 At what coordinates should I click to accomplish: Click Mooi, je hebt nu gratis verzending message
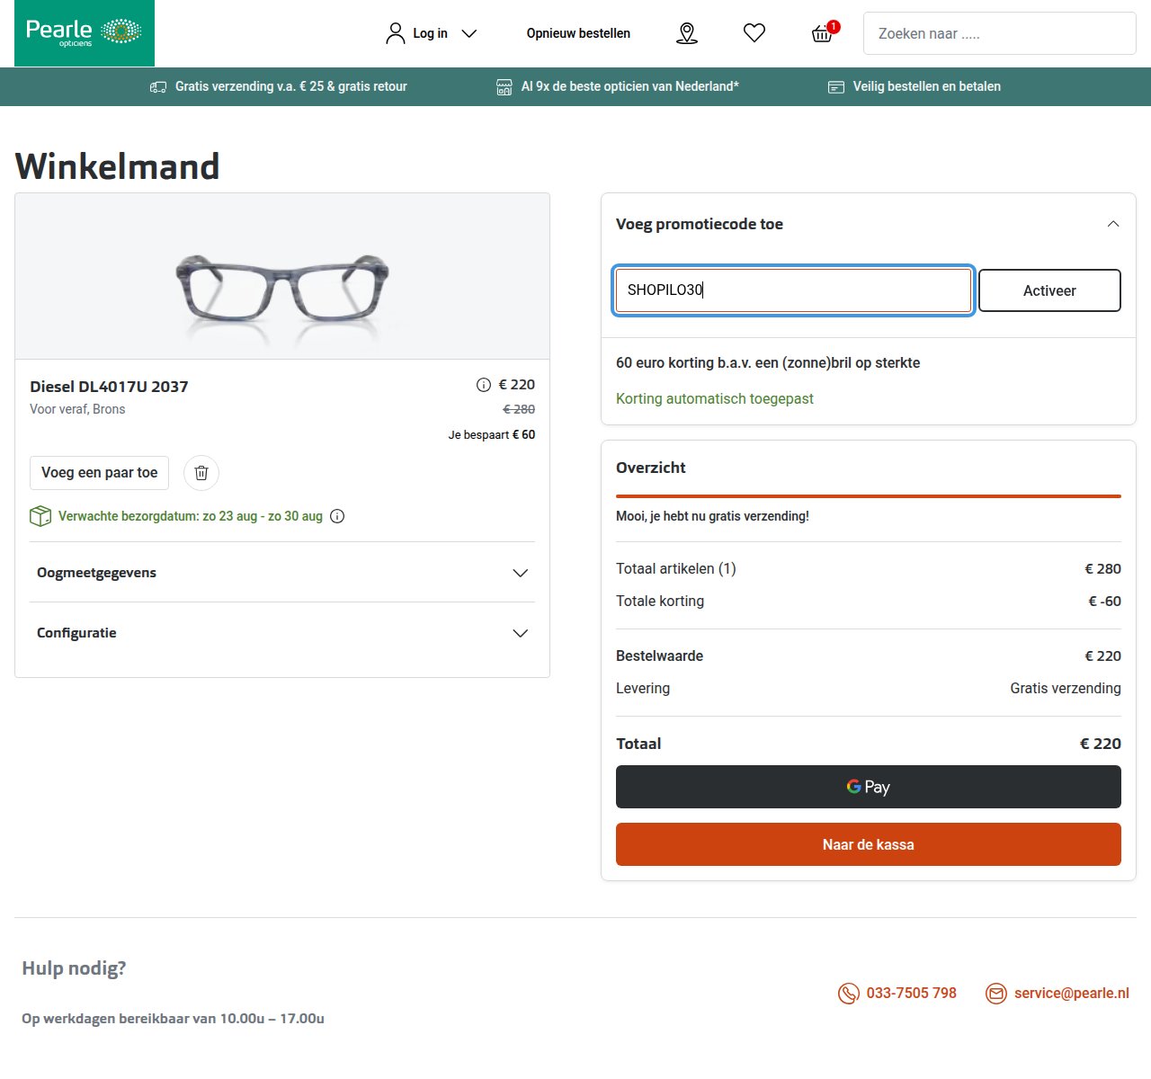pos(712,516)
